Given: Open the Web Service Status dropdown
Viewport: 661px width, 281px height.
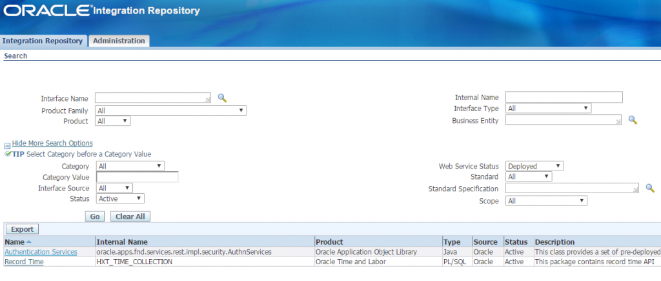Looking at the screenshot, I should click(534, 166).
